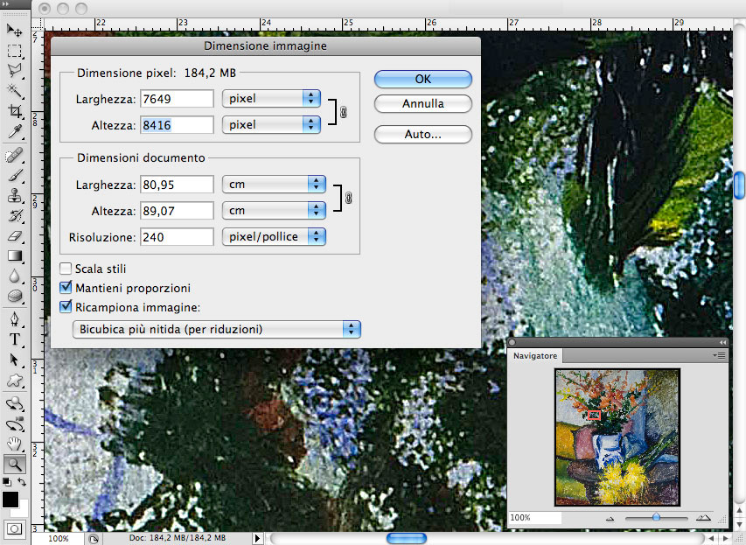Select the Hand tool
This screenshot has height=545, width=746.
coord(14,444)
